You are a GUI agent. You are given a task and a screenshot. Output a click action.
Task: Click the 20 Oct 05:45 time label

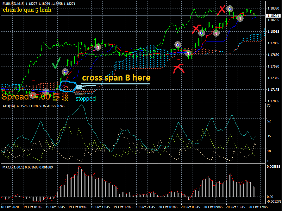(x=190, y=207)
